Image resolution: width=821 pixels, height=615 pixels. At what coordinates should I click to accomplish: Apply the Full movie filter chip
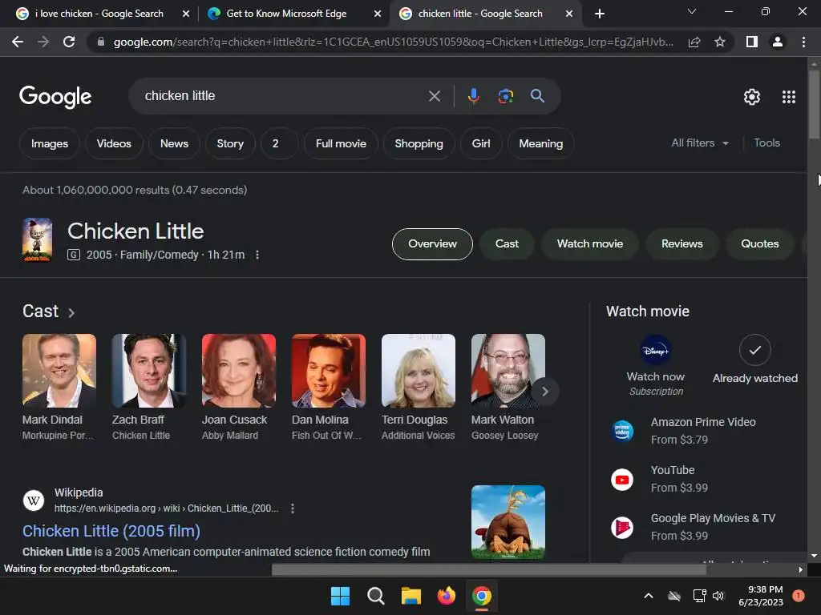(x=341, y=143)
